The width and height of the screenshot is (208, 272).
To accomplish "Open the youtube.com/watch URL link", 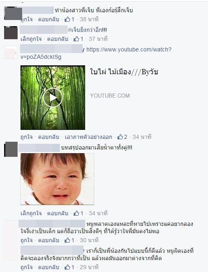I will [96, 53].
